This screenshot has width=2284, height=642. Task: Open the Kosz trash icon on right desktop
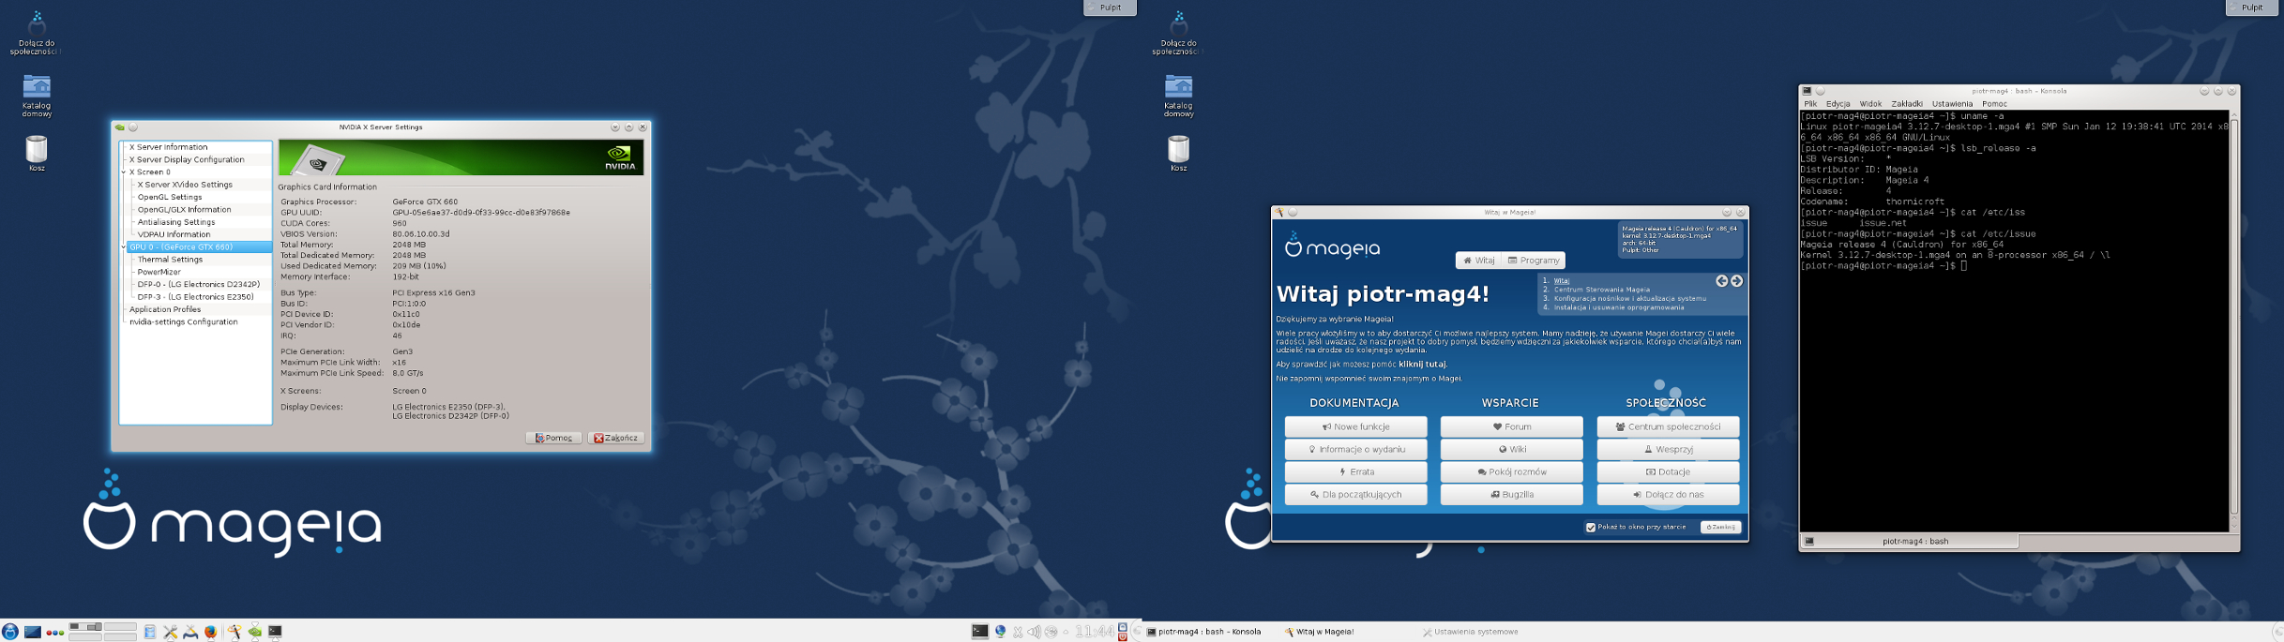coord(1178,154)
